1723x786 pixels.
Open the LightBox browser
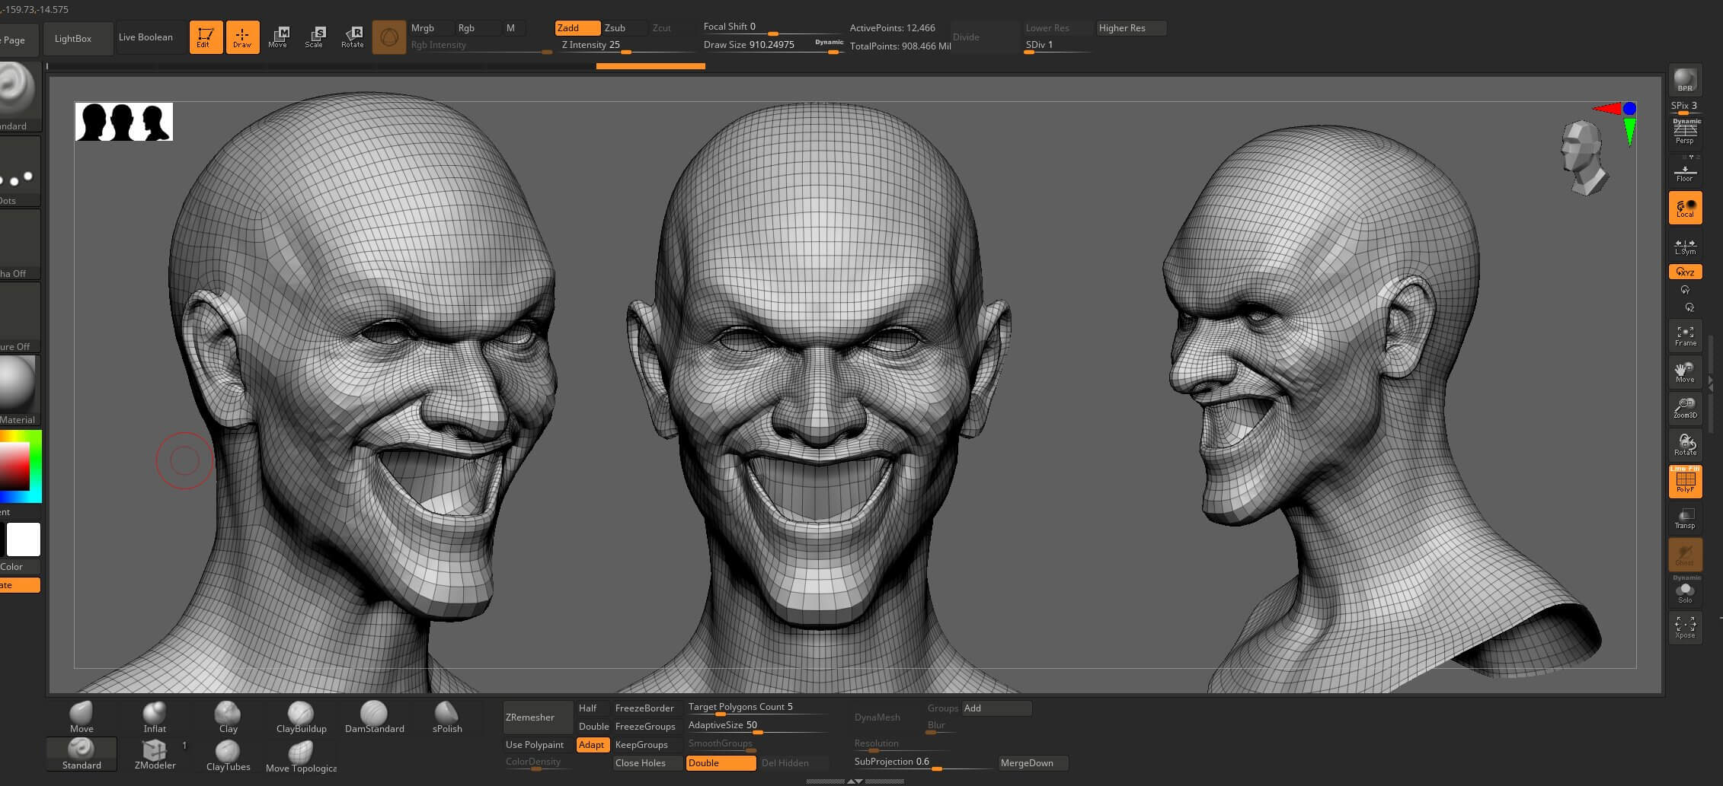73,38
